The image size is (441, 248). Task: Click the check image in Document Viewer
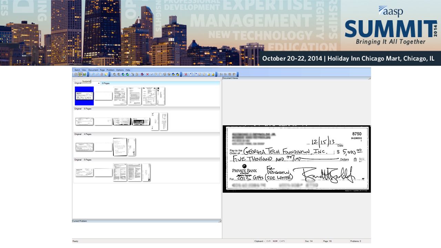[297, 159]
